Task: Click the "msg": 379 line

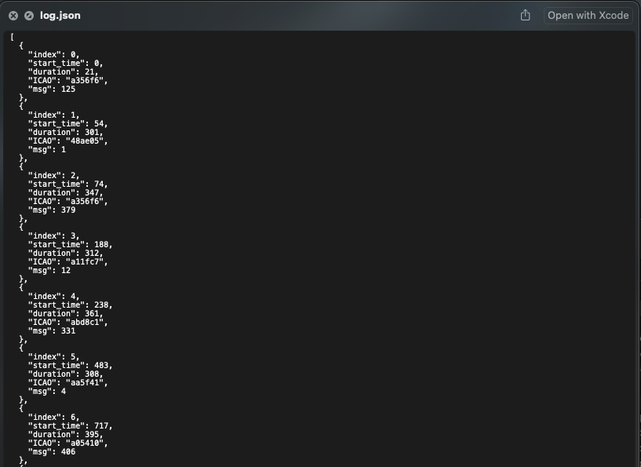Action: (x=52, y=210)
